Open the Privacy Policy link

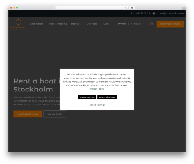(97, 89)
